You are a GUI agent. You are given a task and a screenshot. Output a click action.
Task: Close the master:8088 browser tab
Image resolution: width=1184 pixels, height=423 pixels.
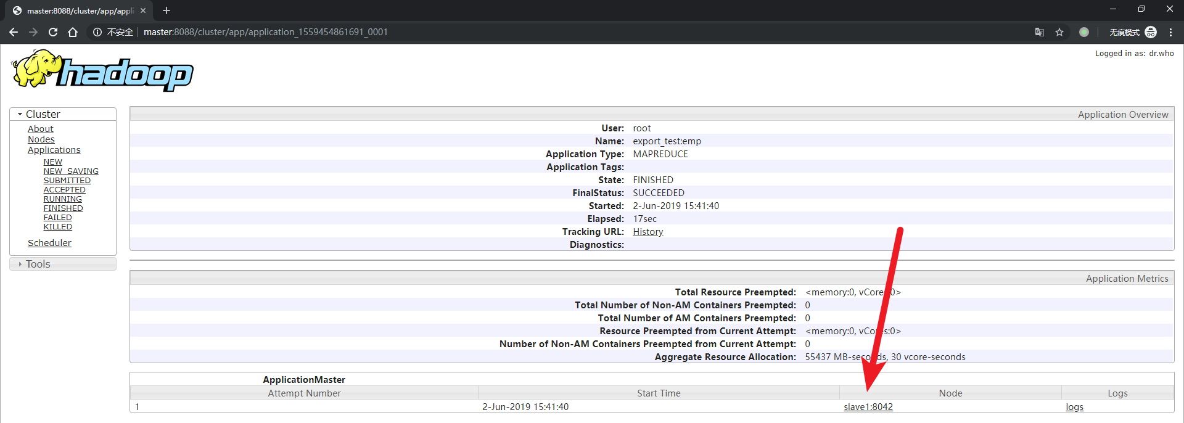point(143,10)
